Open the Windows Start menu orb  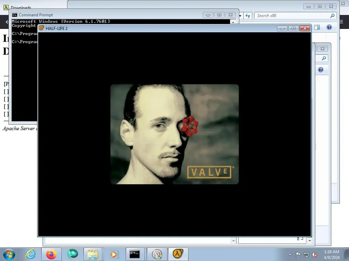click(9, 254)
